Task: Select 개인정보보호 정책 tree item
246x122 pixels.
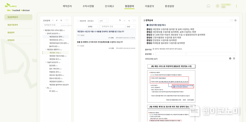Action: tap(55, 37)
